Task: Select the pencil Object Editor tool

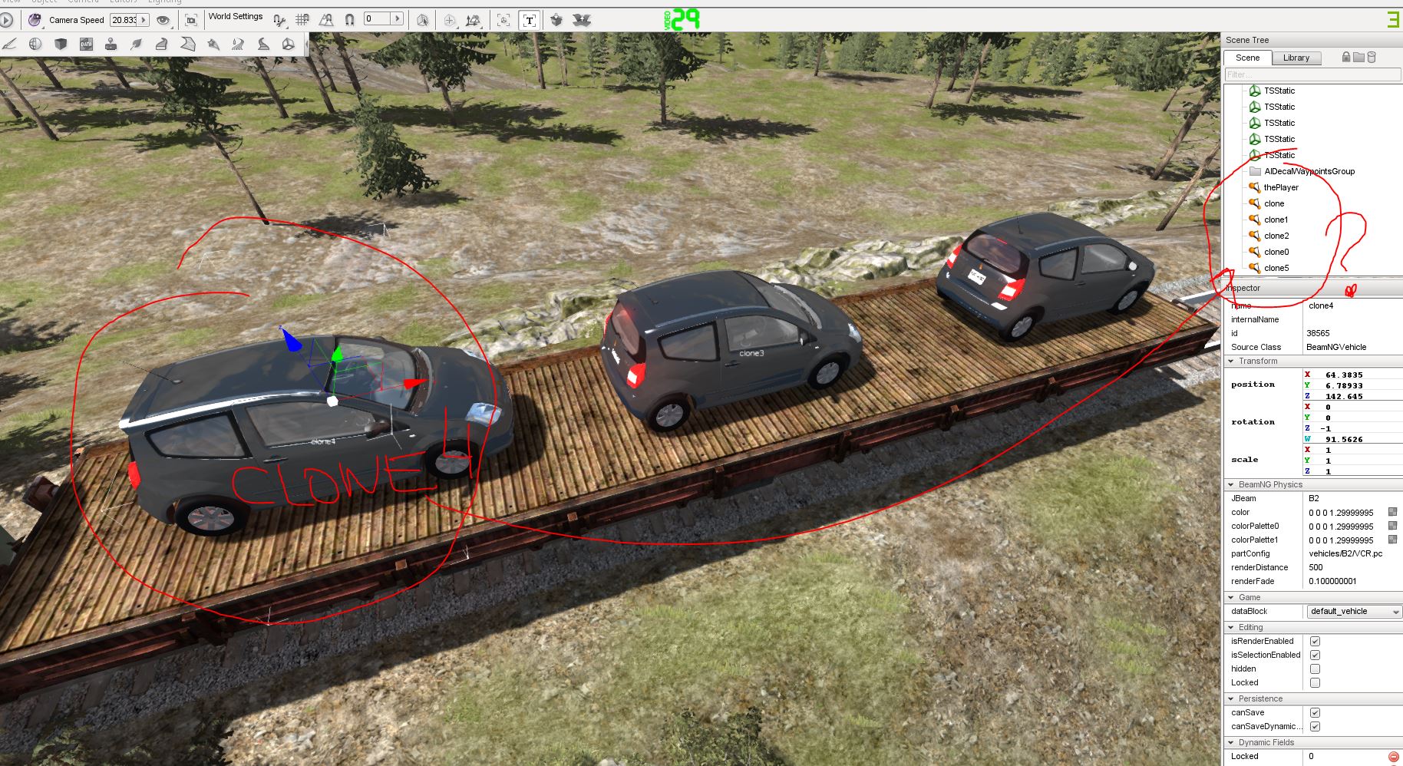Action: [x=10, y=45]
